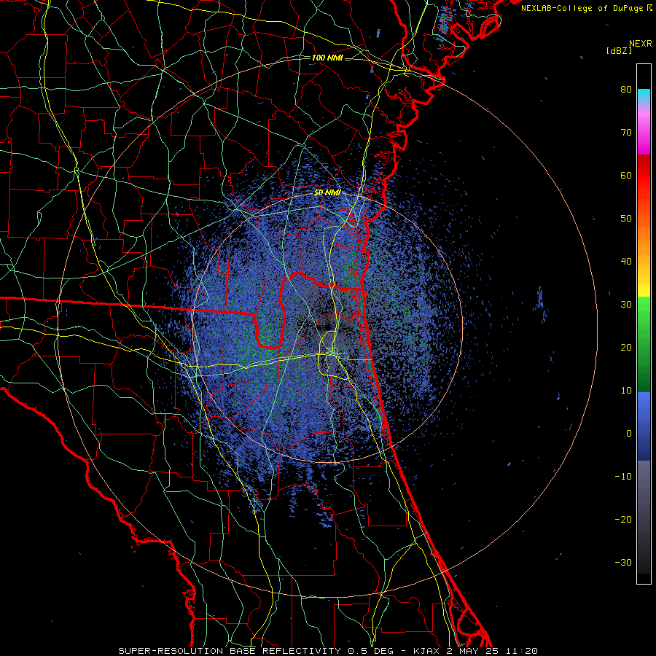The image size is (656, 656).
Task: Click the 40 value on dBZ scale
Action: point(626,262)
